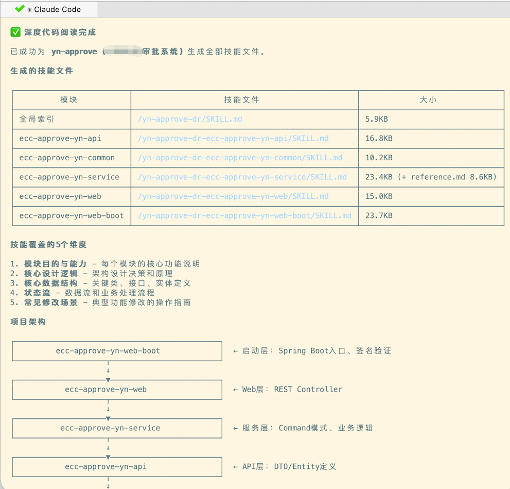The height and width of the screenshot is (489, 510).
Task: Open the /yn-approve-dr-ecc-approve-yn-service/SKILL.md link
Action: (x=242, y=177)
